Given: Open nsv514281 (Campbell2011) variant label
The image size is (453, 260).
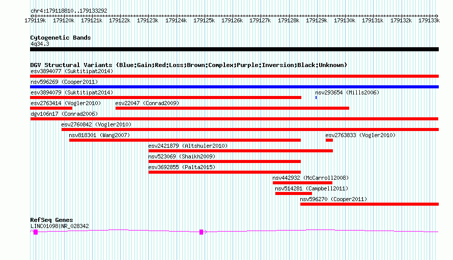Looking at the screenshot, I should click(312, 188).
